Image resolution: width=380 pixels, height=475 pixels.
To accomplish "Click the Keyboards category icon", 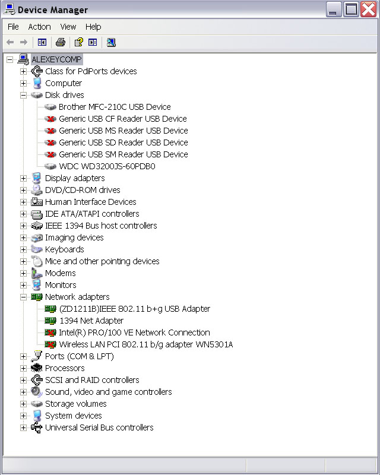I will coord(37,249).
